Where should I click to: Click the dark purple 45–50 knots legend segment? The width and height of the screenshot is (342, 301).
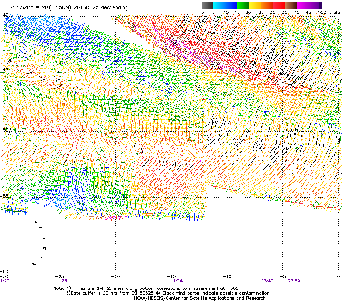click(315, 6)
